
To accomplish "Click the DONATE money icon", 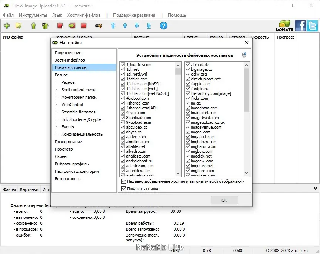I will 284,26.
